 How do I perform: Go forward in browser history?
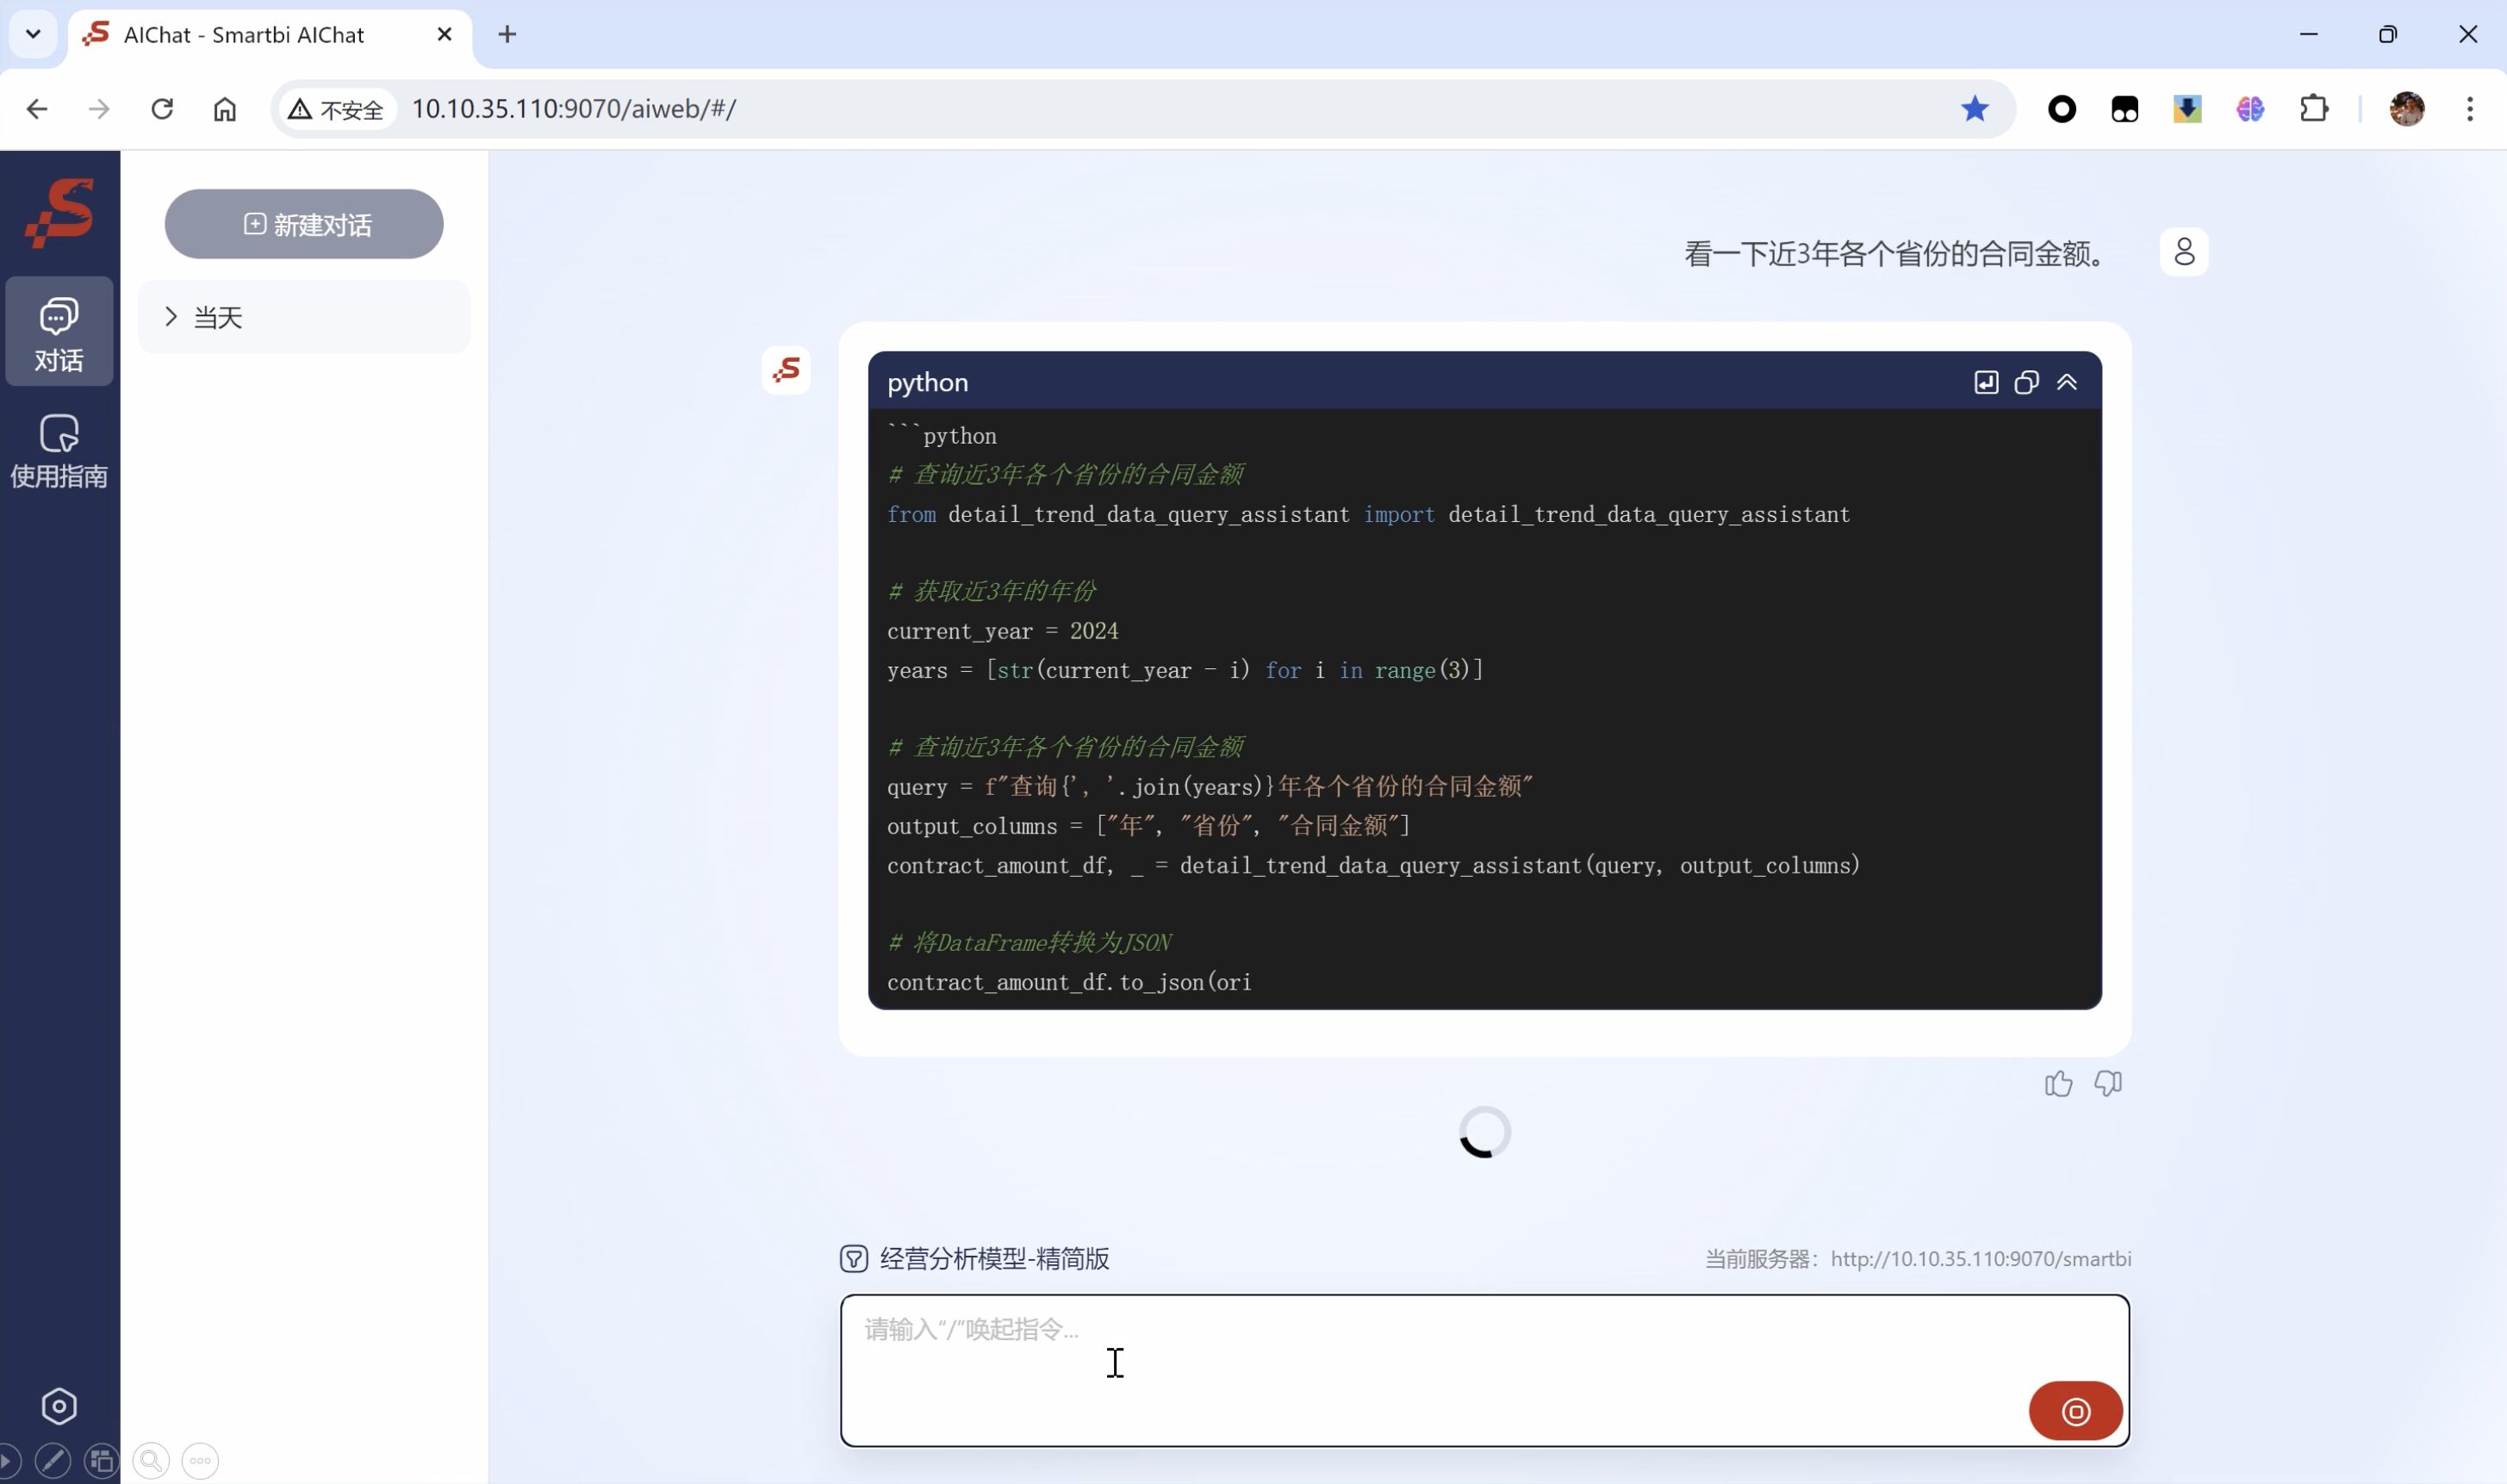(x=99, y=109)
